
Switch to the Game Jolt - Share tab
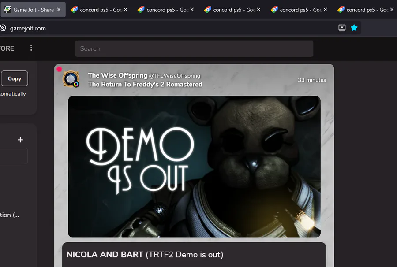coord(33,10)
